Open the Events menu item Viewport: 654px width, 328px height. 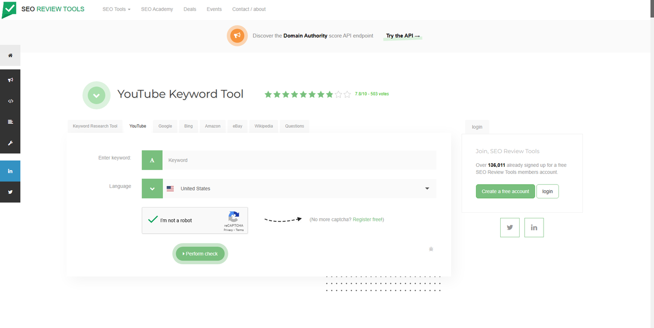coord(214,9)
